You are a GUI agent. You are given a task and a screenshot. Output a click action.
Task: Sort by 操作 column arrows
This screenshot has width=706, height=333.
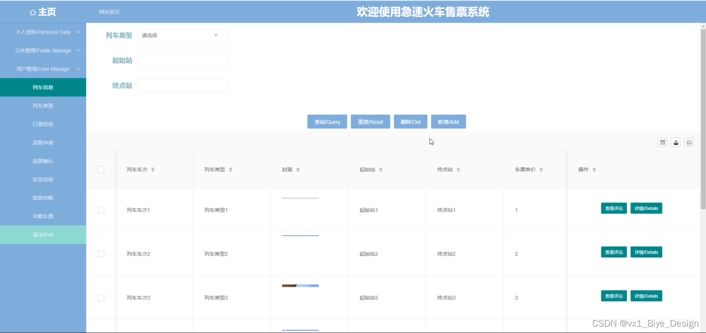point(594,170)
